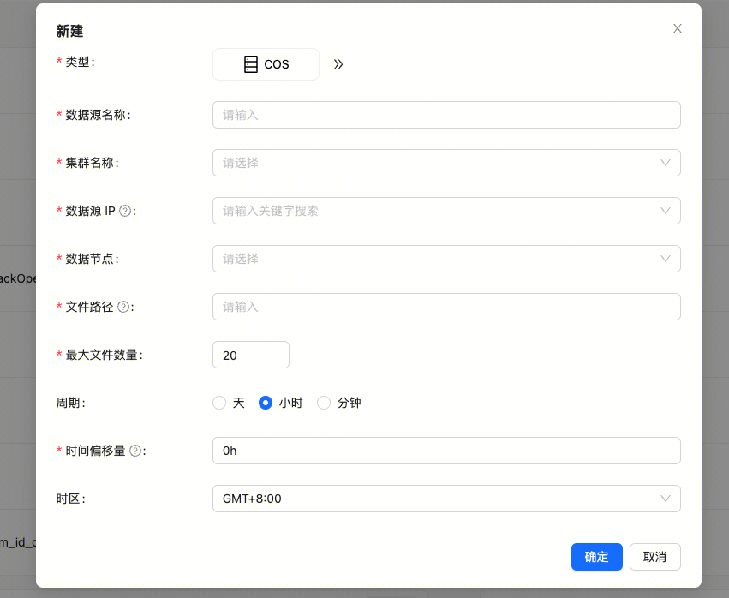Click the help icon beside 时间偏移量

[135, 451]
